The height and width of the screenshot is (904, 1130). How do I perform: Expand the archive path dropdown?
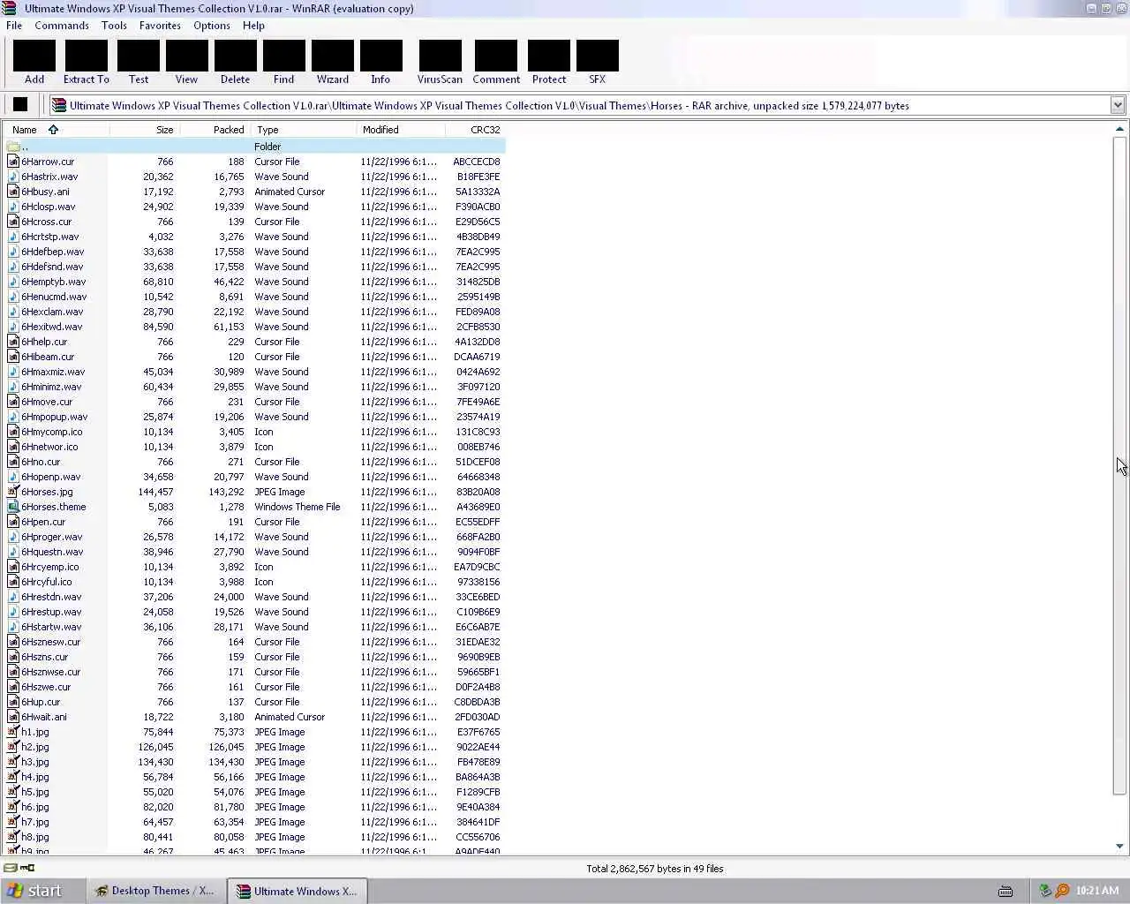(x=1117, y=105)
